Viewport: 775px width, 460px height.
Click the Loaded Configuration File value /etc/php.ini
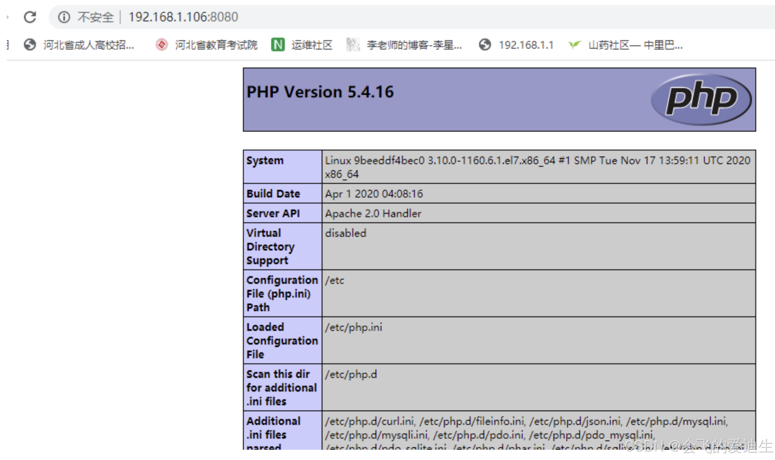click(354, 327)
